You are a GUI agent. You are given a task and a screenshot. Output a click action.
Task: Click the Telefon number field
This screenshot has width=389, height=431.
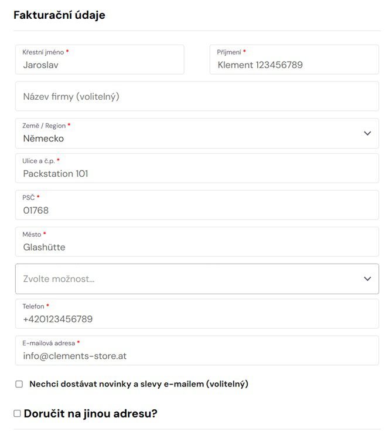click(x=197, y=319)
